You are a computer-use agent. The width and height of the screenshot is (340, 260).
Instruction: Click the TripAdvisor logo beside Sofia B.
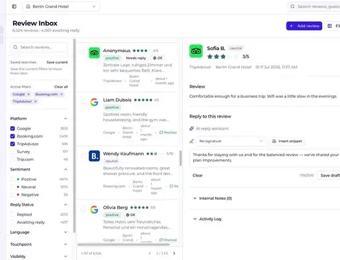pyautogui.click(x=196, y=51)
